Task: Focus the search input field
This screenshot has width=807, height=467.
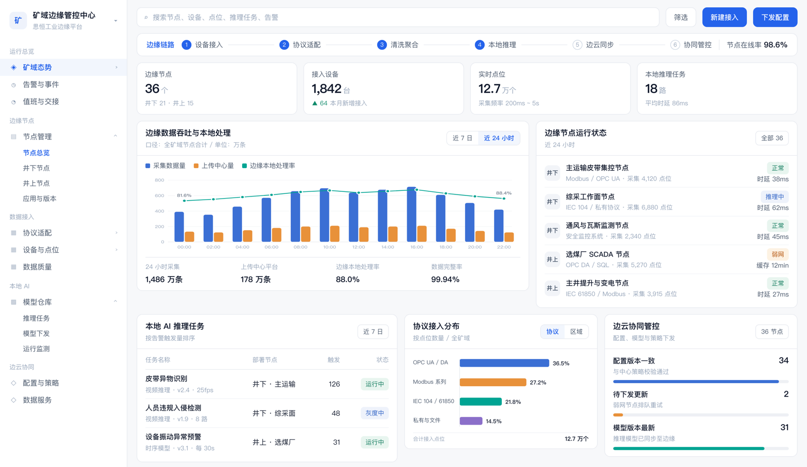Action: tap(398, 18)
